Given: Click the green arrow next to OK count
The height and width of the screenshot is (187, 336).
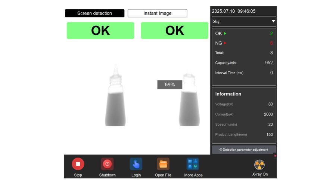Looking at the screenshot, I should click(x=225, y=34).
